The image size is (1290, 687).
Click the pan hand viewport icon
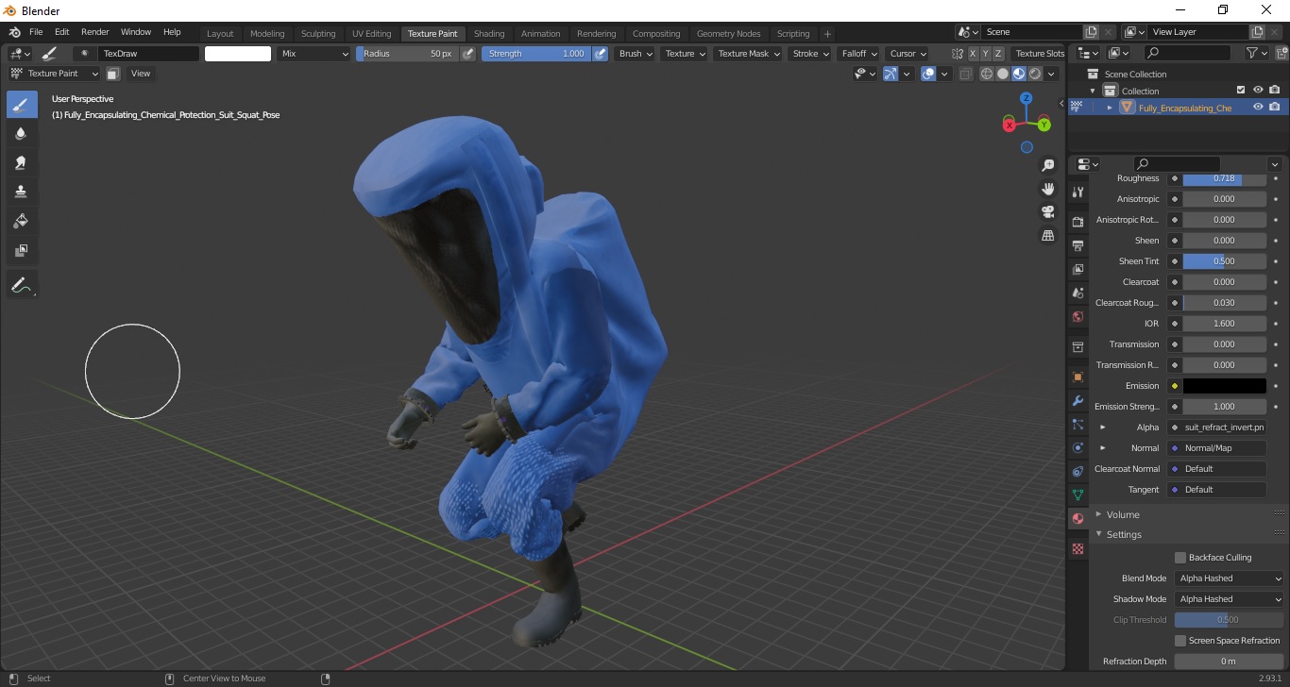tap(1047, 189)
